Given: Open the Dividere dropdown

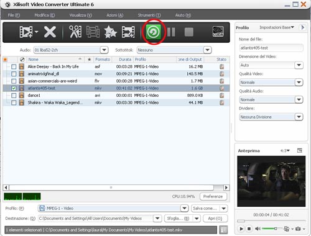Looking at the screenshot, I should pos(299,117).
